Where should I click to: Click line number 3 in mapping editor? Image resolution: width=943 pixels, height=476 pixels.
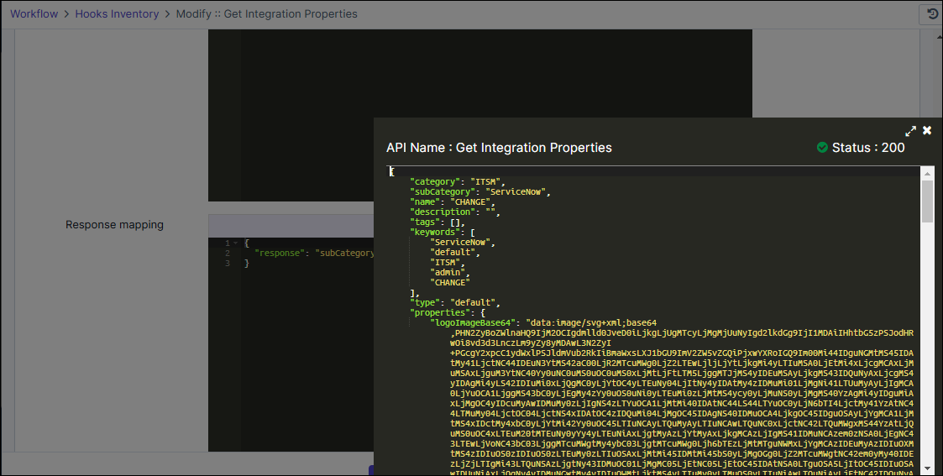click(228, 264)
